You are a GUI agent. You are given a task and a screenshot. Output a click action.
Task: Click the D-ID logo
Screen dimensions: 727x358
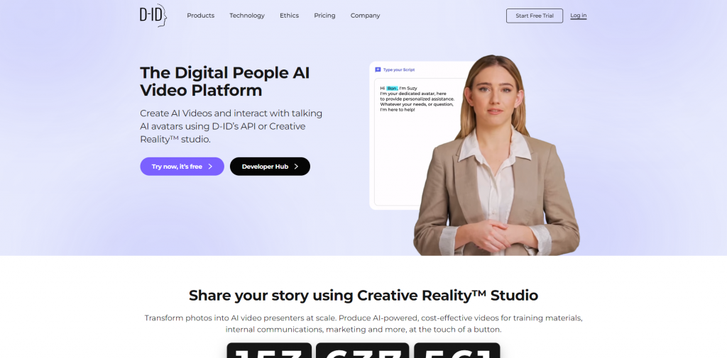click(x=153, y=16)
